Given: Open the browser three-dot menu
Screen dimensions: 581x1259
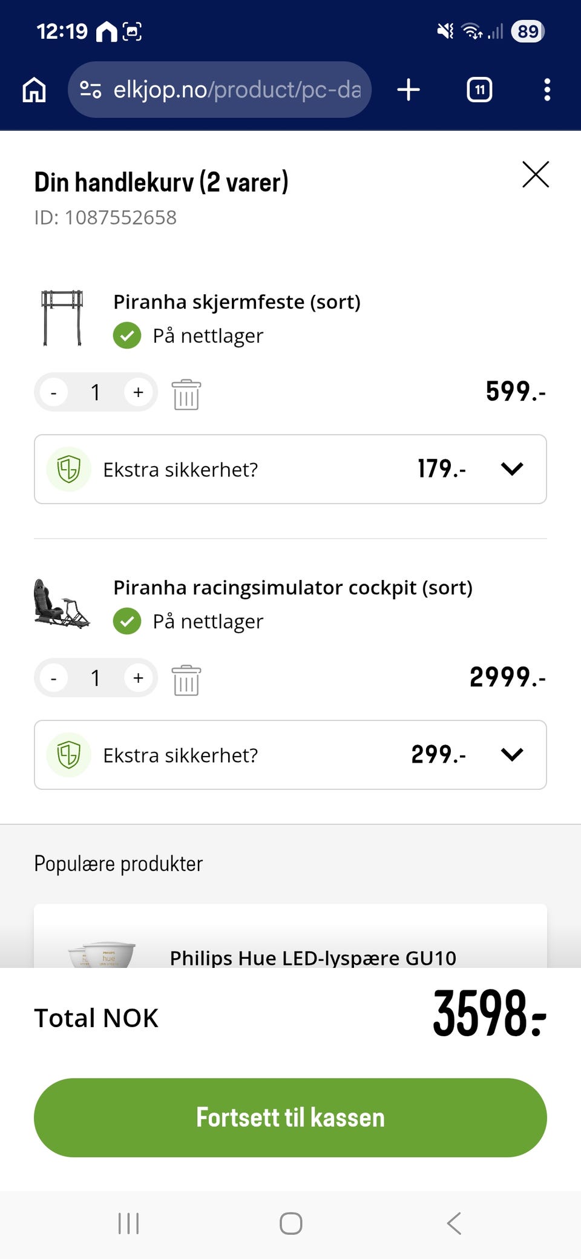Looking at the screenshot, I should [547, 90].
